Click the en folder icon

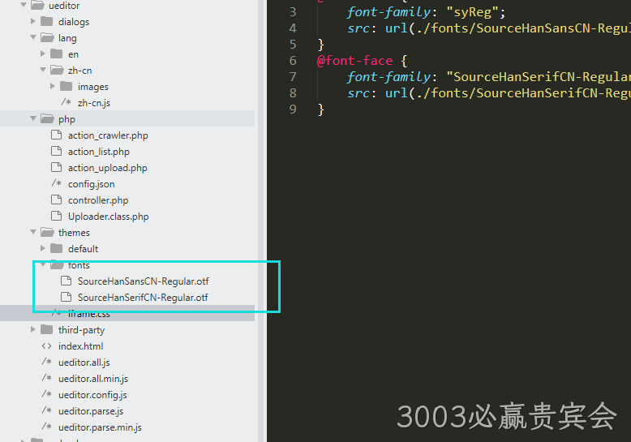click(57, 54)
